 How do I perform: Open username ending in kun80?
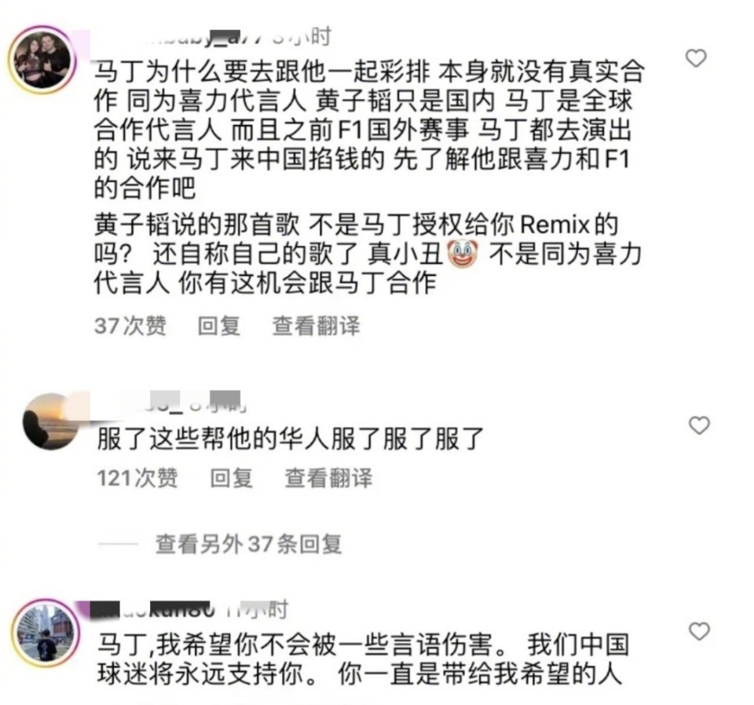coord(154,609)
